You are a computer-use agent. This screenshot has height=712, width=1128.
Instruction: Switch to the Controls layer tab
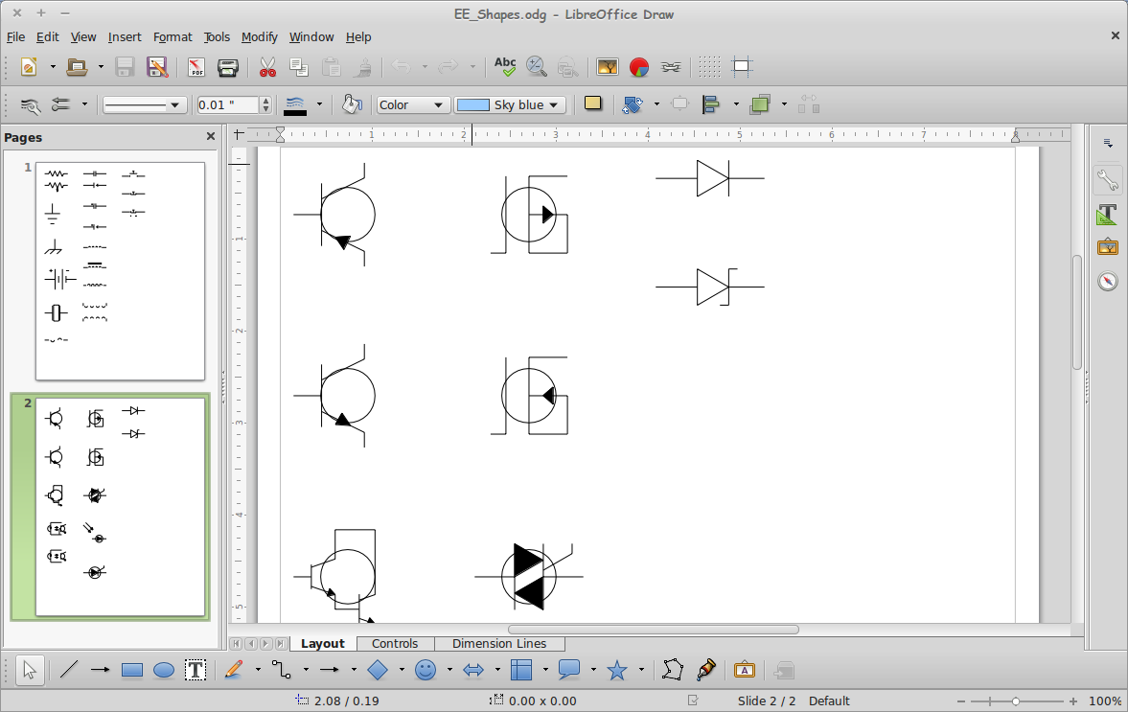pos(394,644)
